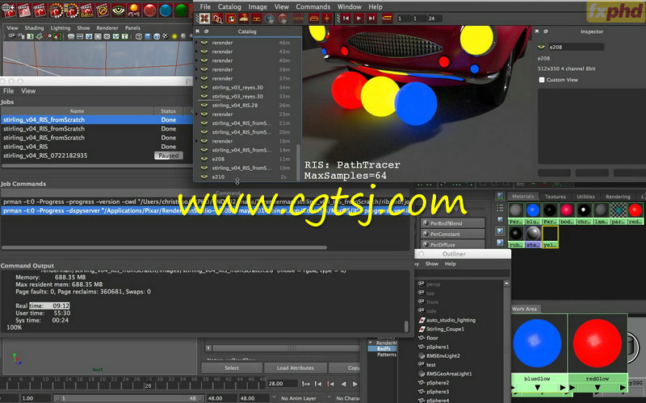Click the It toolbar crosshair icon
Viewport: 646px width, 403px height.
327,19
